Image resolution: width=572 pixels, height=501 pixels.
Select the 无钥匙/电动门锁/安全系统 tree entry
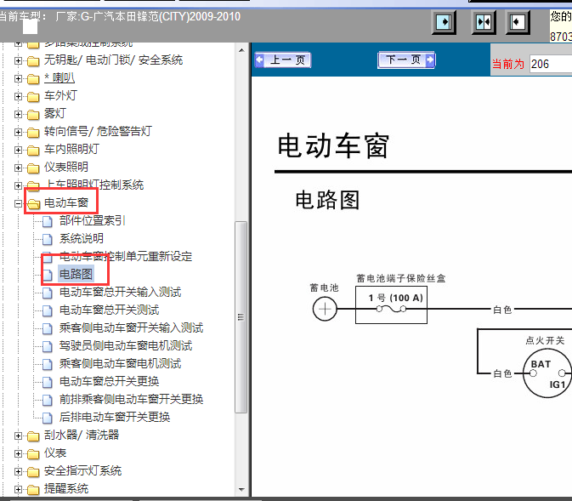[113, 60]
